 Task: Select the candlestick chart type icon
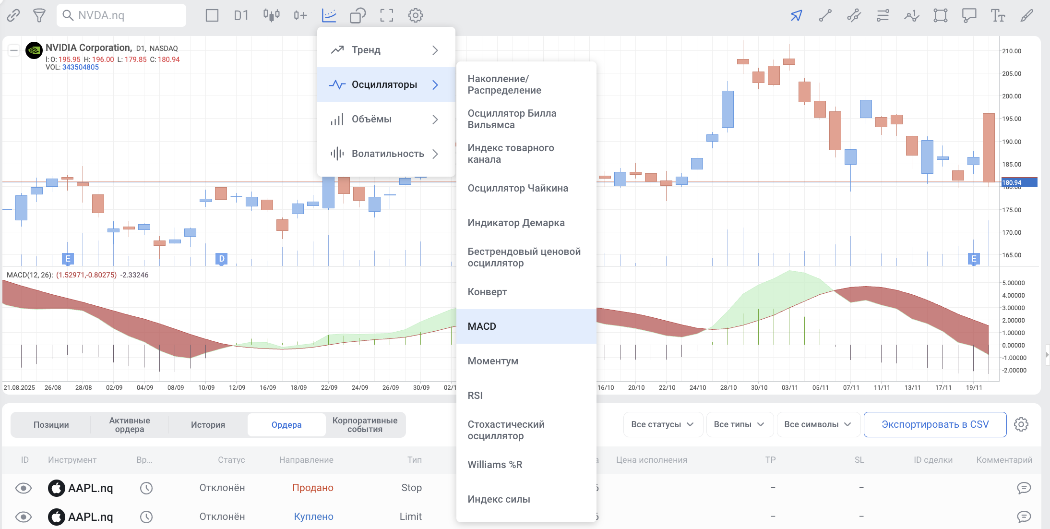271,15
